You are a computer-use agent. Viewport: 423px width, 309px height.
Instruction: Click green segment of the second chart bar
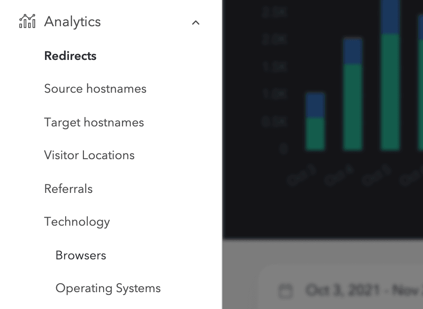353,107
